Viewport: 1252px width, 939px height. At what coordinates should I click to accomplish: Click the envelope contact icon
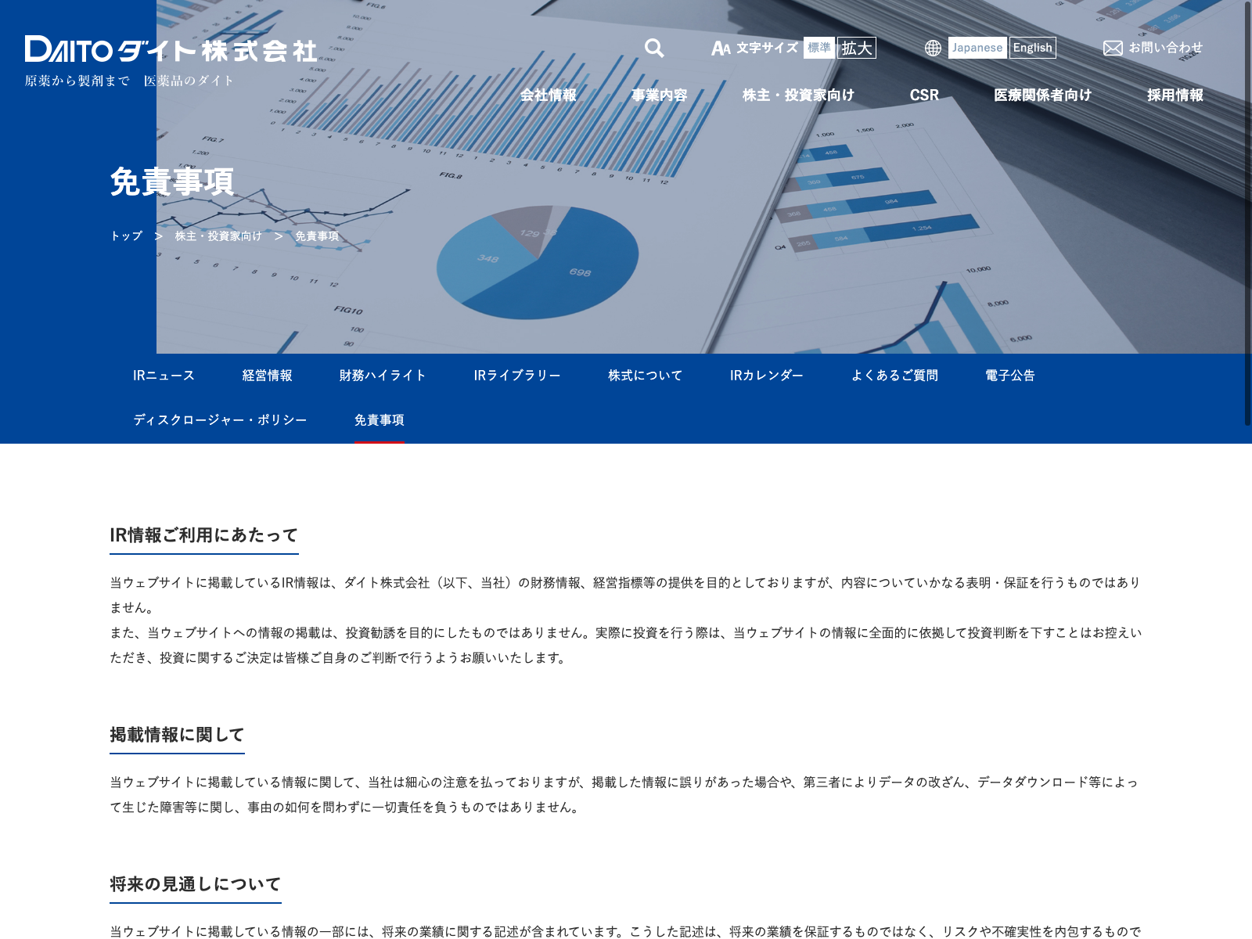click(1112, 49)
